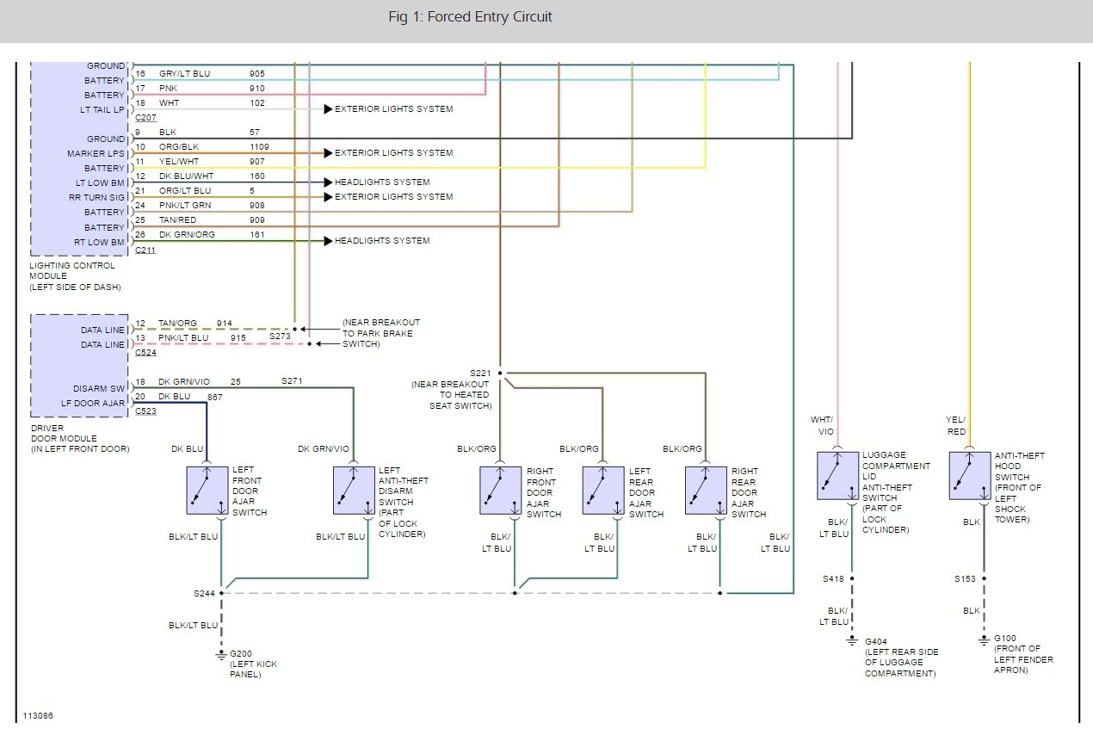Click the C523 connector label
Screen dimensions: 1093x735
point(145,411)
